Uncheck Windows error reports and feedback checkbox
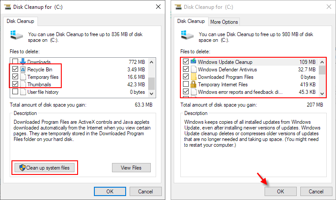 click(186, 92)
